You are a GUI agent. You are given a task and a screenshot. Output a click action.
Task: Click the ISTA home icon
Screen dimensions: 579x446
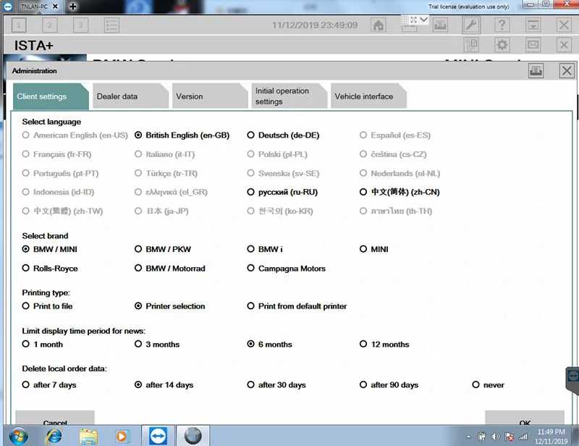click(x=379, y=25)
